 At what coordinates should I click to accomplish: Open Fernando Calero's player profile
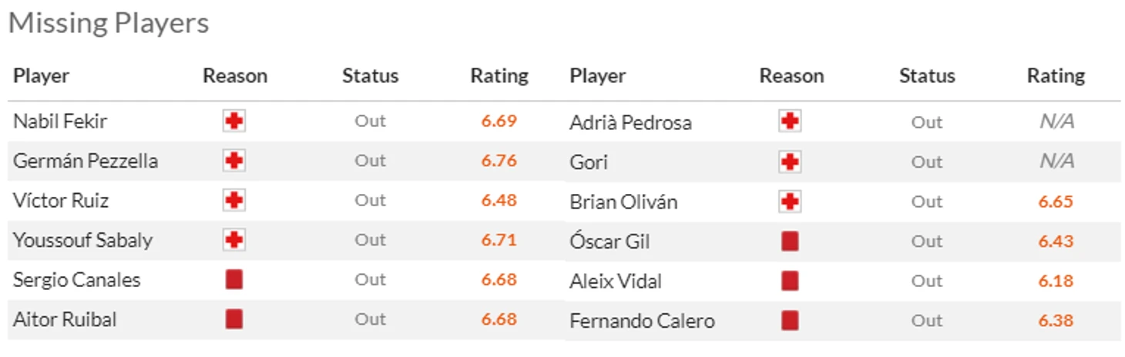(x=642, y=321)
